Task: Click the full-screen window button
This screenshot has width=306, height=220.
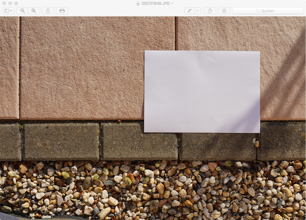Action: [16, 3]
